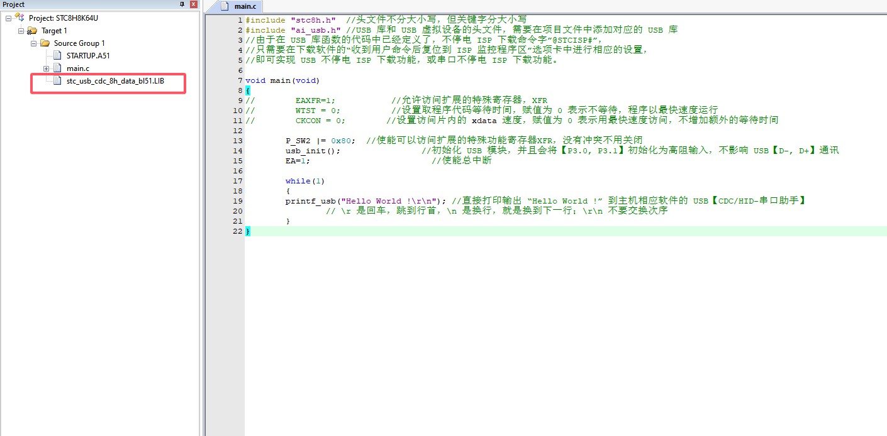Click the document icon on main.c tab
This screenshot has height=436, width=887.
coord(225,6)
